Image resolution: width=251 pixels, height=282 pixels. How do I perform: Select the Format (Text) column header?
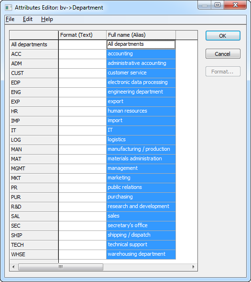click(83, 35)
